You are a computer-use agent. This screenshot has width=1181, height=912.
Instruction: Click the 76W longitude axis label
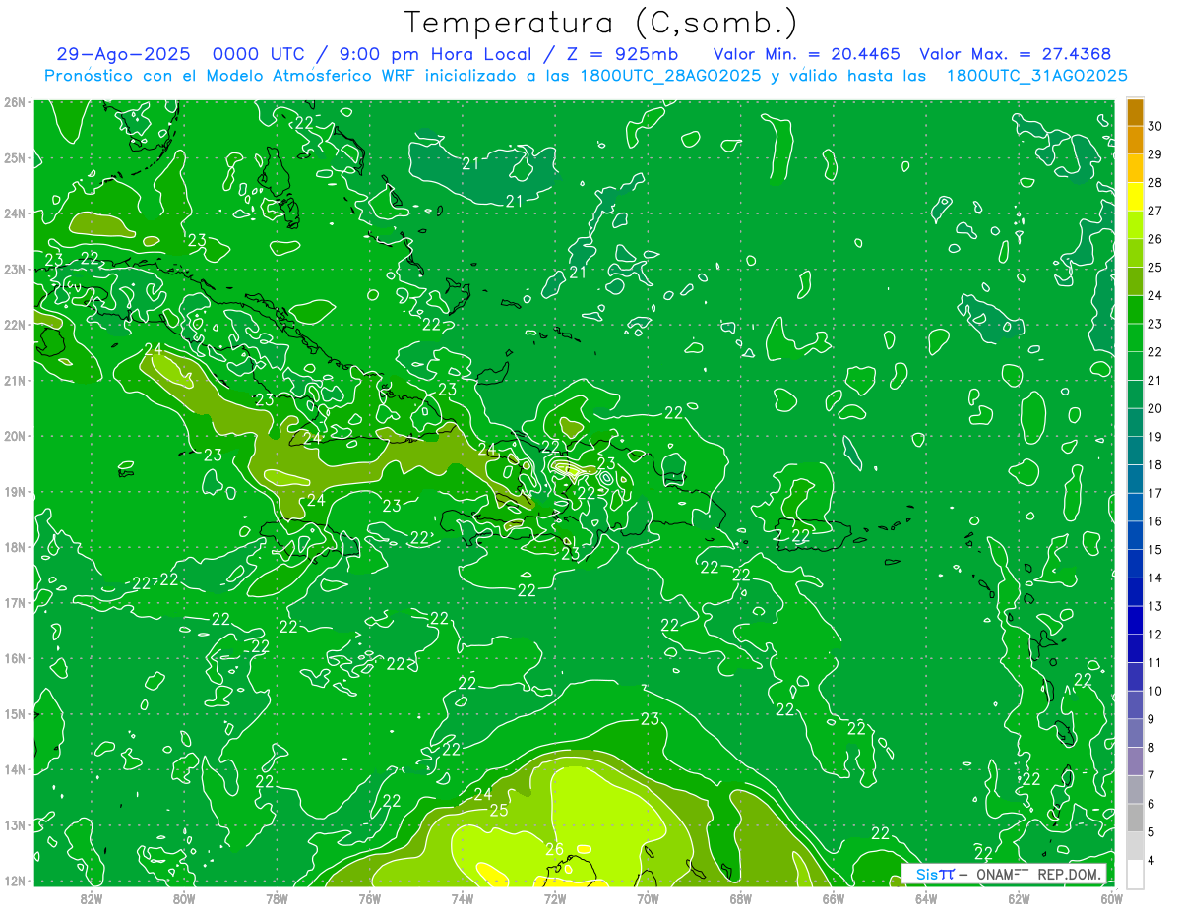[x=369, y=898]
